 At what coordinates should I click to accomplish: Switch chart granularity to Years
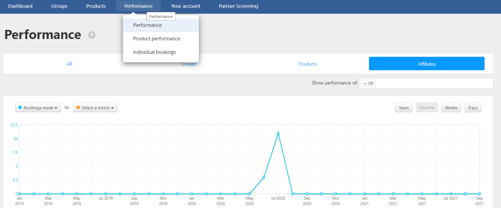tap(404, 108)
